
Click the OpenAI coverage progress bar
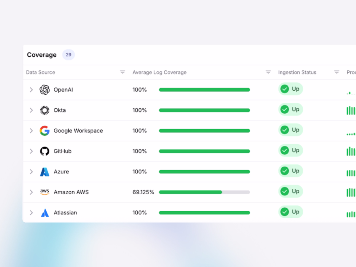(204, 90)
